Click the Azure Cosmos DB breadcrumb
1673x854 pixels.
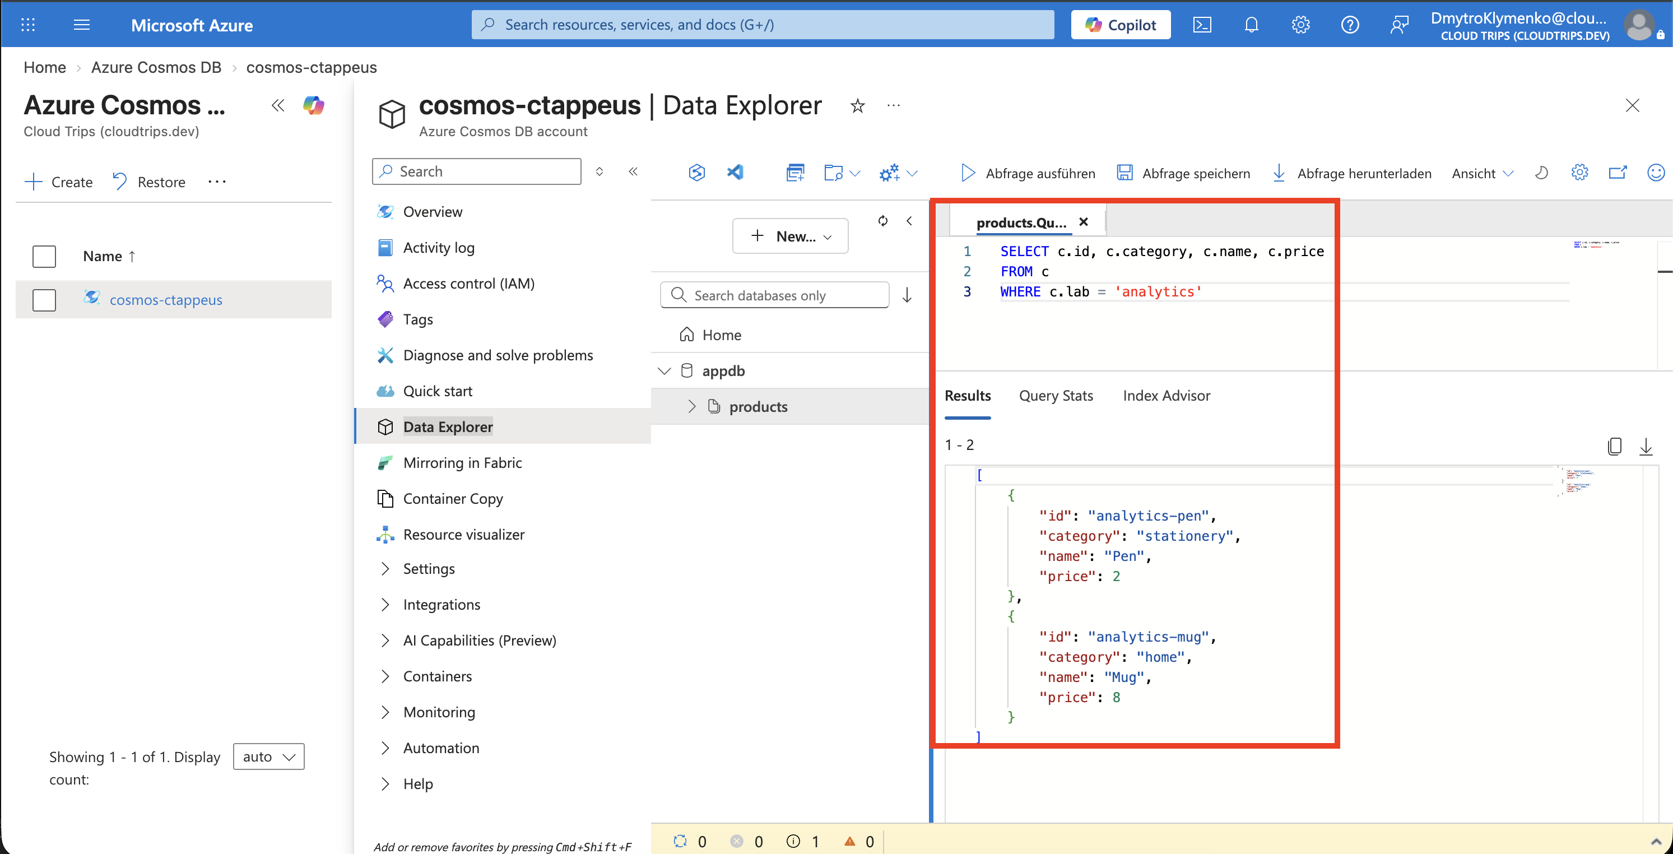(156, 67)
